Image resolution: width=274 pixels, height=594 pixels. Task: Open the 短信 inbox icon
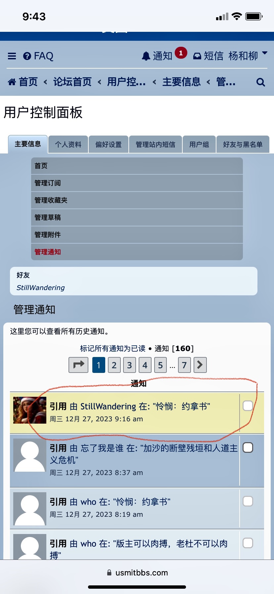point(197,56)
